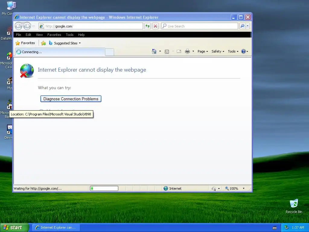Click the Search magnifier button
Screen dimensions: 309x232
tap(242, 26)
